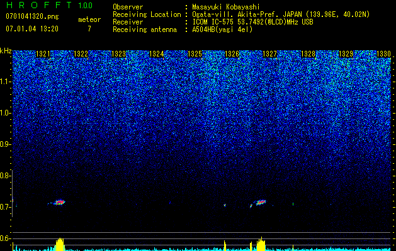
Task: Click the 'Receiving Location' field label
Action: (x=147, y=14)
